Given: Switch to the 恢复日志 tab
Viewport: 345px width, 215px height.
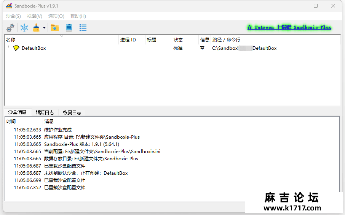Looking at the screenshot, I should click(72, 112).
